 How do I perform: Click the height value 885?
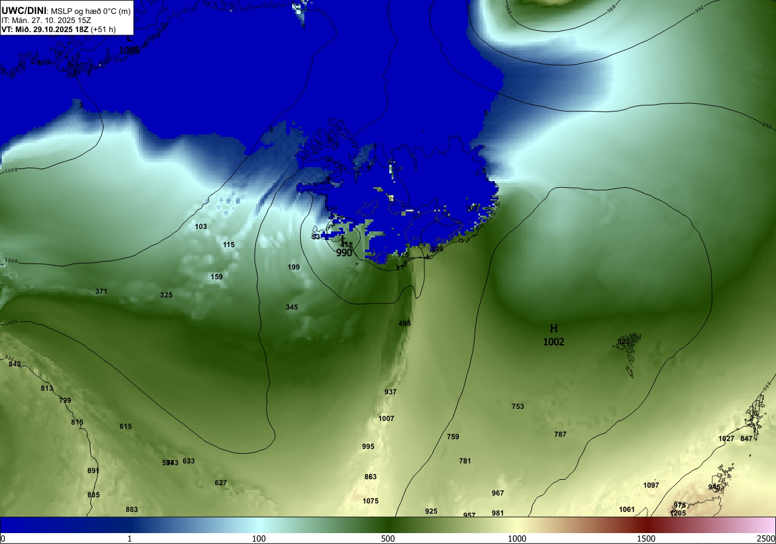click(93, 495)
